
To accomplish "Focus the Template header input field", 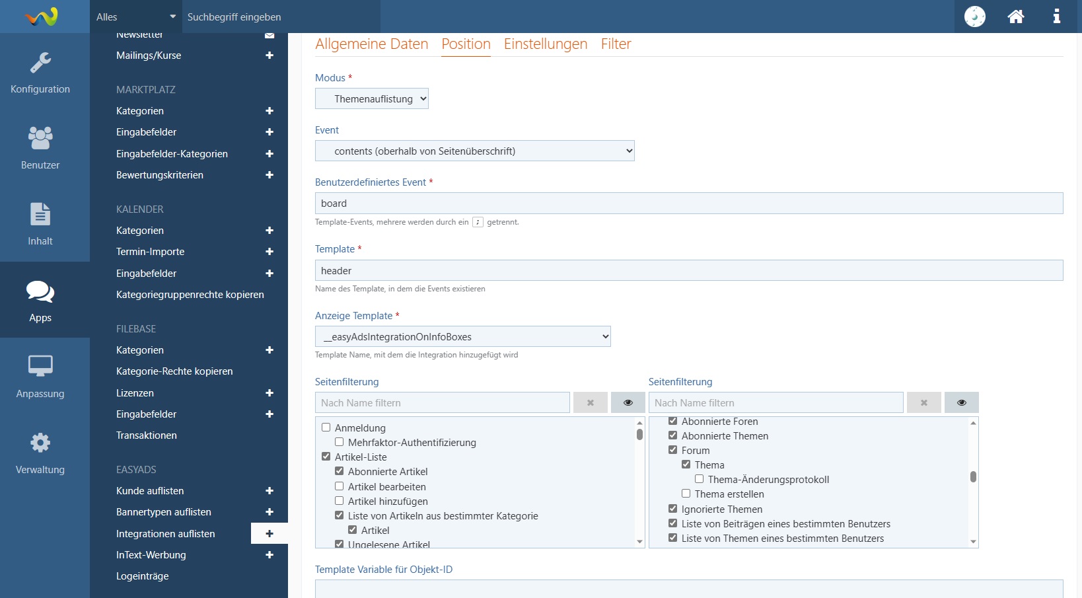I will [x=689, y=270].
